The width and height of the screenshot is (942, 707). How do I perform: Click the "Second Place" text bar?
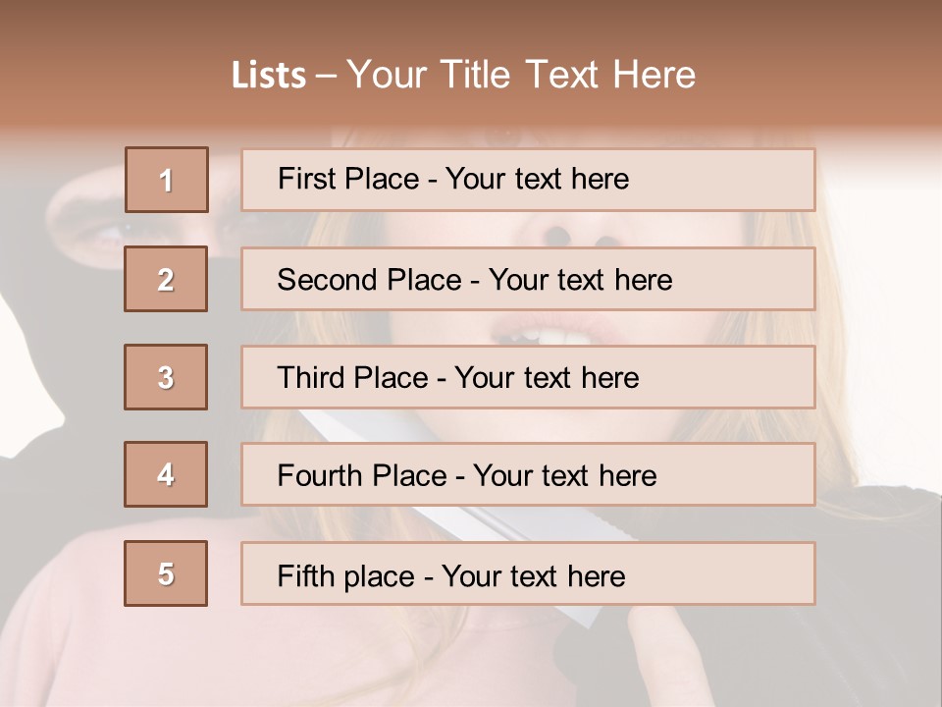[x=528, y=279]
